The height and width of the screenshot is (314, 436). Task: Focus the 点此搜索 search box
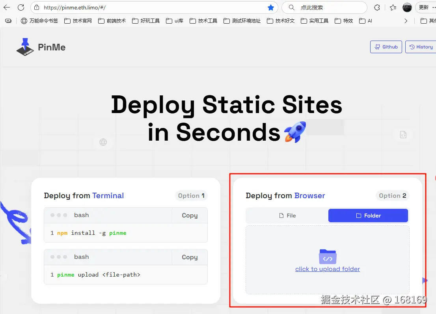click(x=324, y=7)
